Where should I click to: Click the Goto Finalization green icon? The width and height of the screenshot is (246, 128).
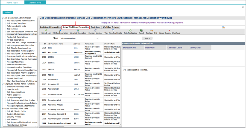[130, 31]
